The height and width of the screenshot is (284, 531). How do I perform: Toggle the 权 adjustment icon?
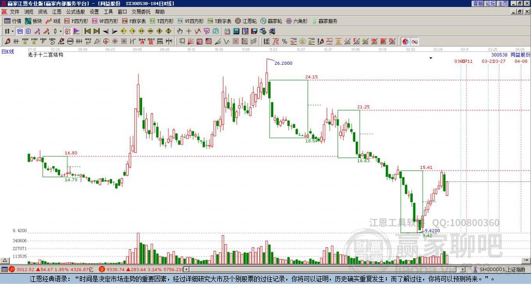67,31
